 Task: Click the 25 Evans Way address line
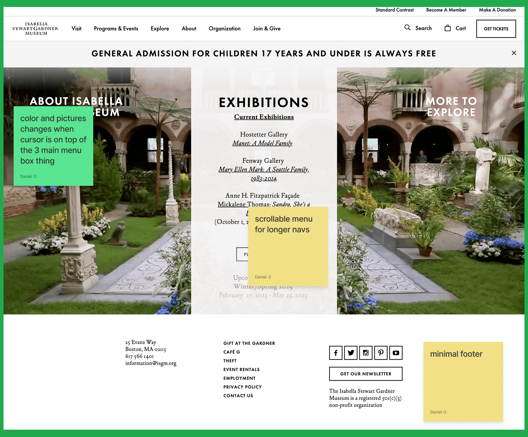click(x=140, y=342)
